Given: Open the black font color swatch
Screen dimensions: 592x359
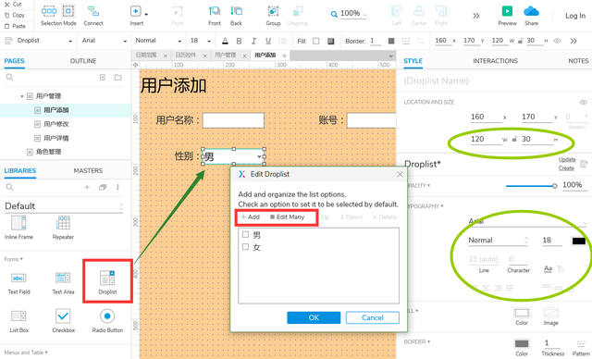Looking at the screenshot, I should tap(578, 241).
